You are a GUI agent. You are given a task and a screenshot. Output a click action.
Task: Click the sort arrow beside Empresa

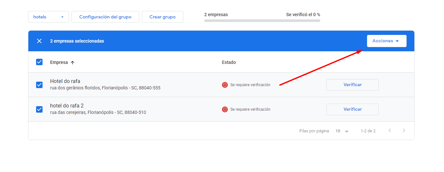(72, 63)
